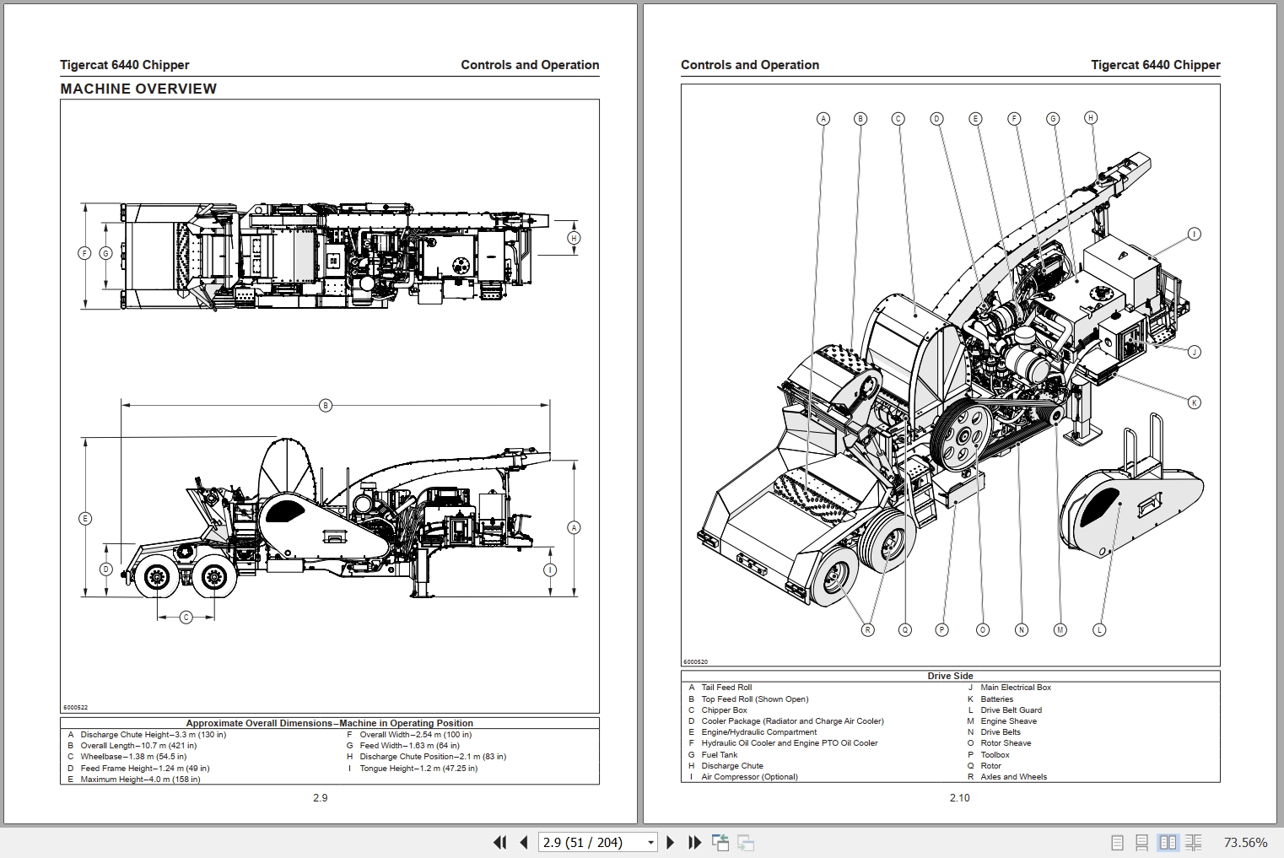Toggle continuous facing page layout

(x=1193, y=842)
